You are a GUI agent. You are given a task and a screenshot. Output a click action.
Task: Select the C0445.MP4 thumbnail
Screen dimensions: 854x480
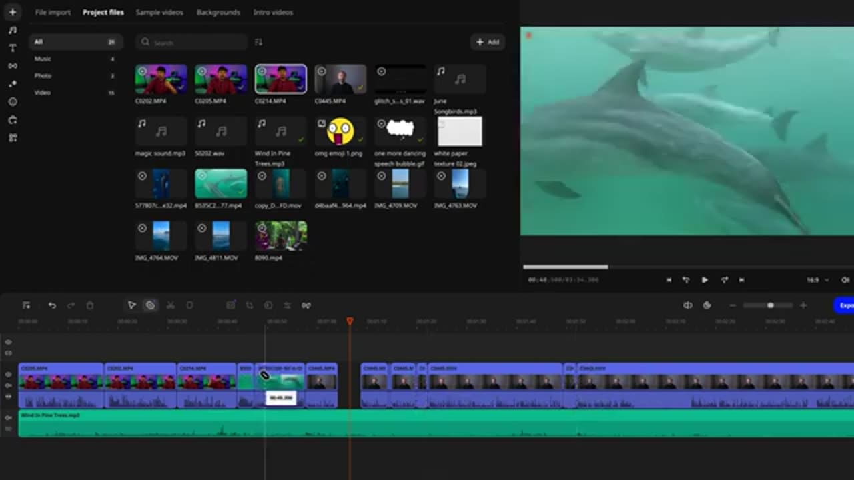(340, 79)
